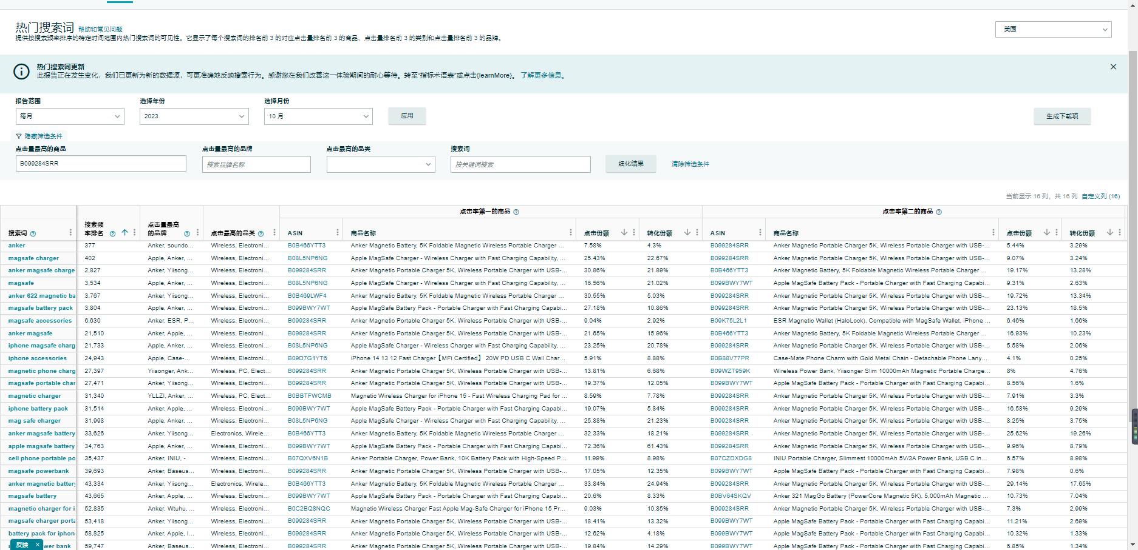Screen dimensions: 1138x550
Task: Dismiss the 热门搜索词更新 banner
Action: 1113,67
